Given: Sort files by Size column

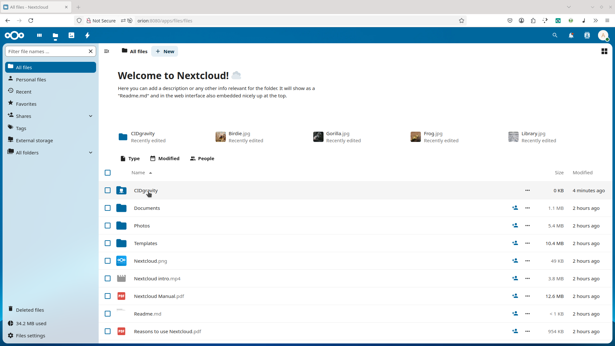Looking at the screenshot, I should pos(559,173).
